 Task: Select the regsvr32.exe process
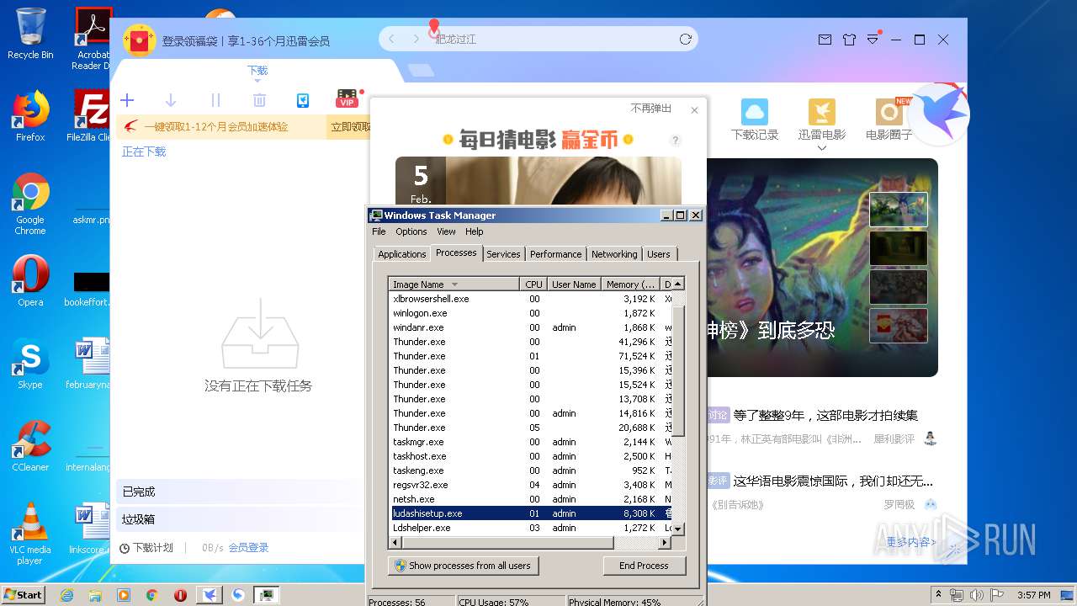pos(530,485)
